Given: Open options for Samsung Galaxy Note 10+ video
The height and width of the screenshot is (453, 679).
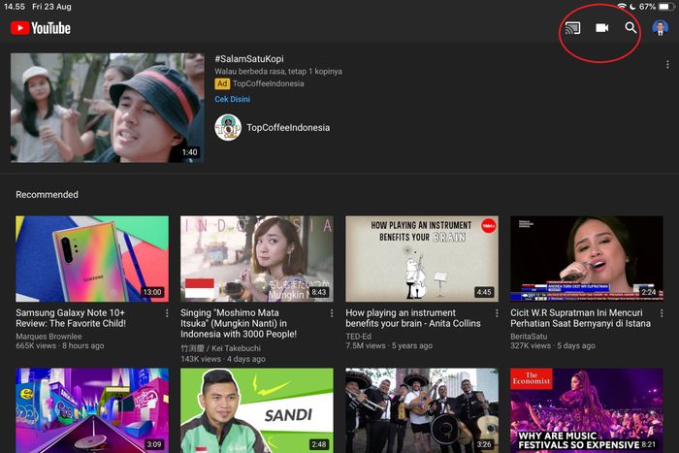Looking at the screenshot, I should [167, 313].
